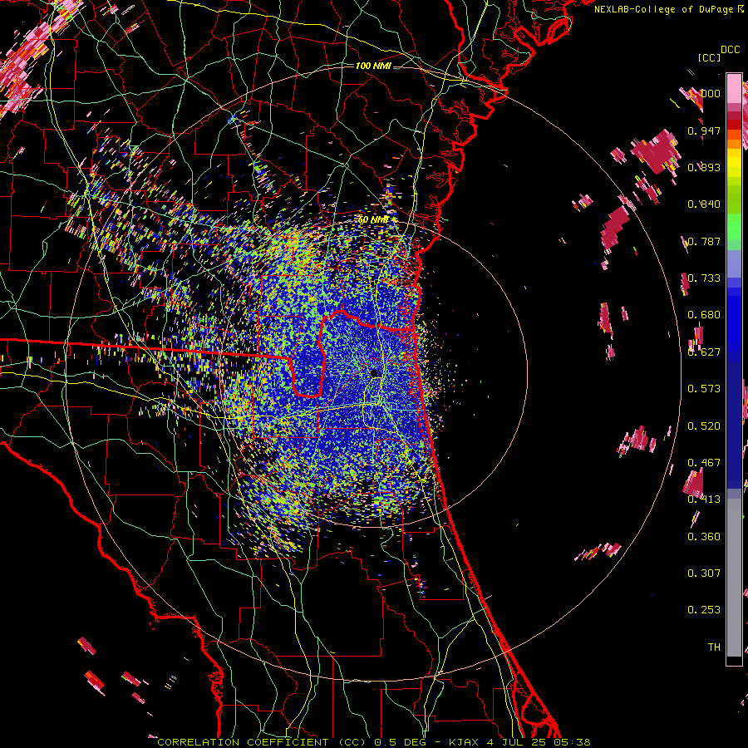Click the 0.360 color scale value

coord(704,537)
